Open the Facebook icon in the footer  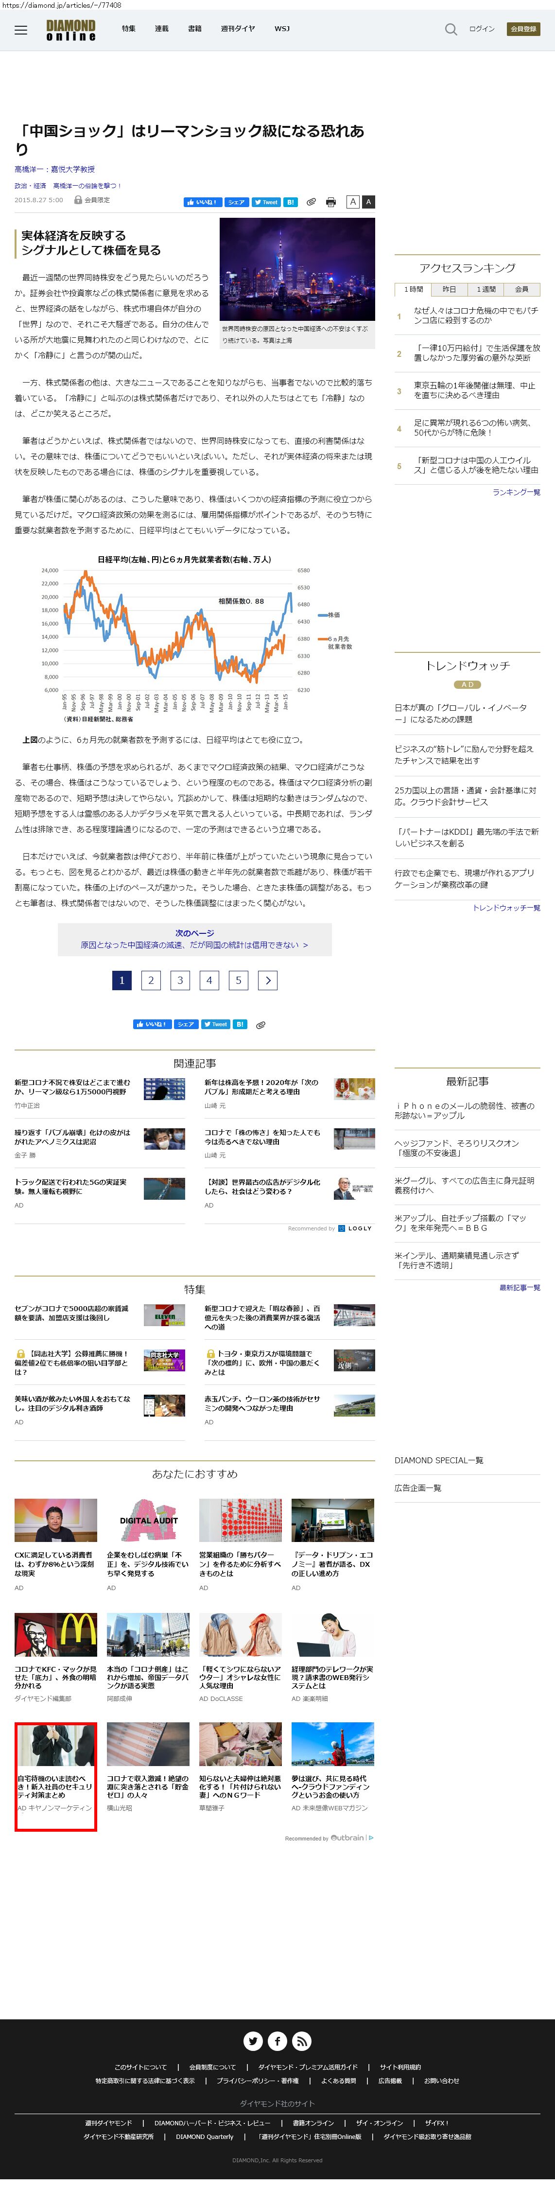point(277,2040)
